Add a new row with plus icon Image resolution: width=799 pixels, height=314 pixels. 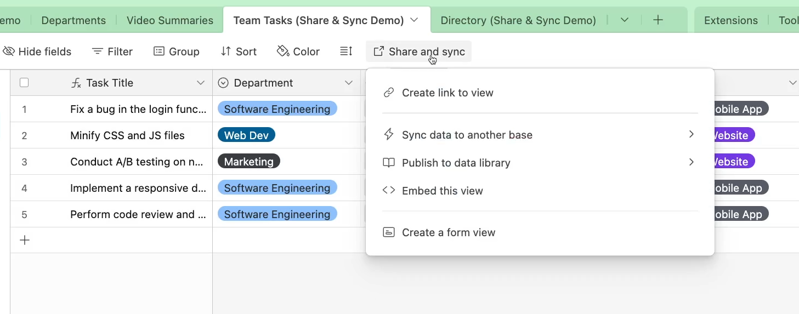(25, 240)
